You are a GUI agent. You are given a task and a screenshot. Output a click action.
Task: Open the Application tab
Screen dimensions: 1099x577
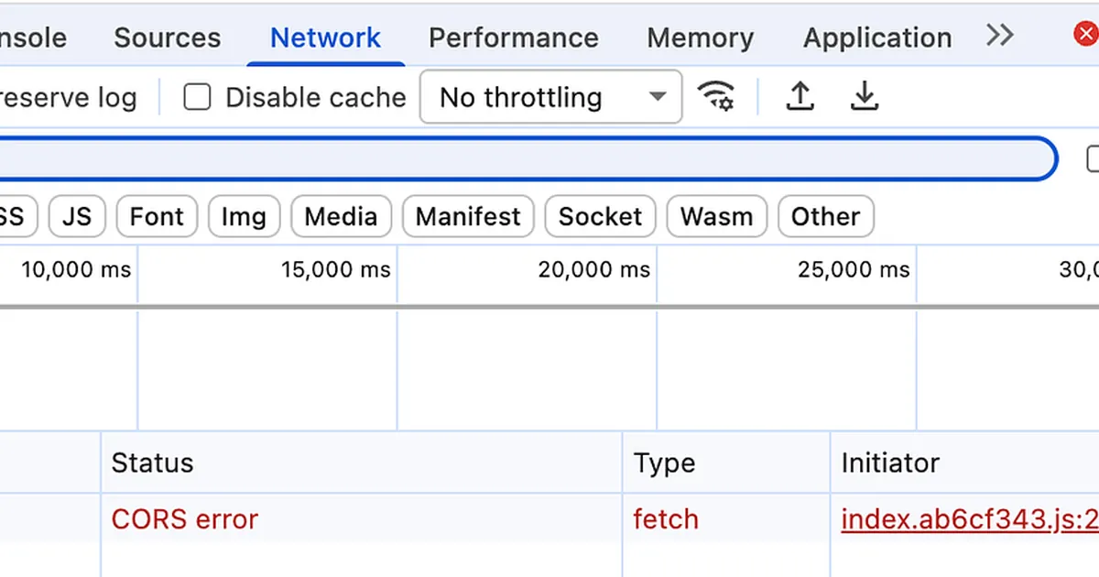coord(877,38)
